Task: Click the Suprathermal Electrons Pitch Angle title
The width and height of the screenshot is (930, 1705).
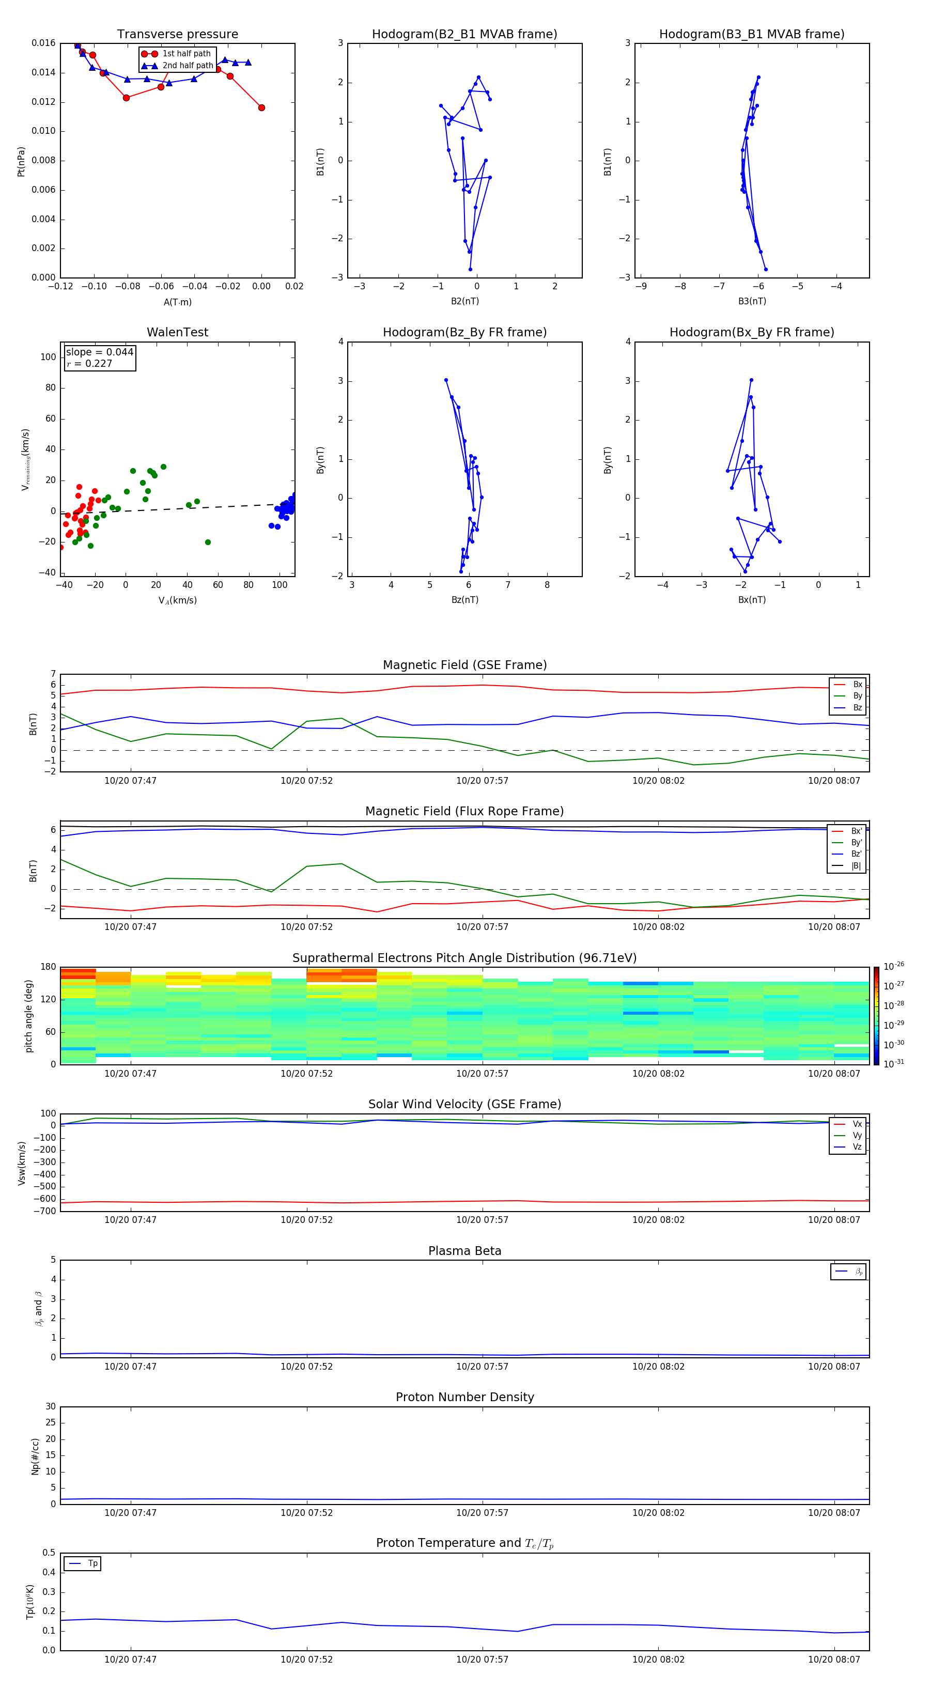Action: (464, 958)
